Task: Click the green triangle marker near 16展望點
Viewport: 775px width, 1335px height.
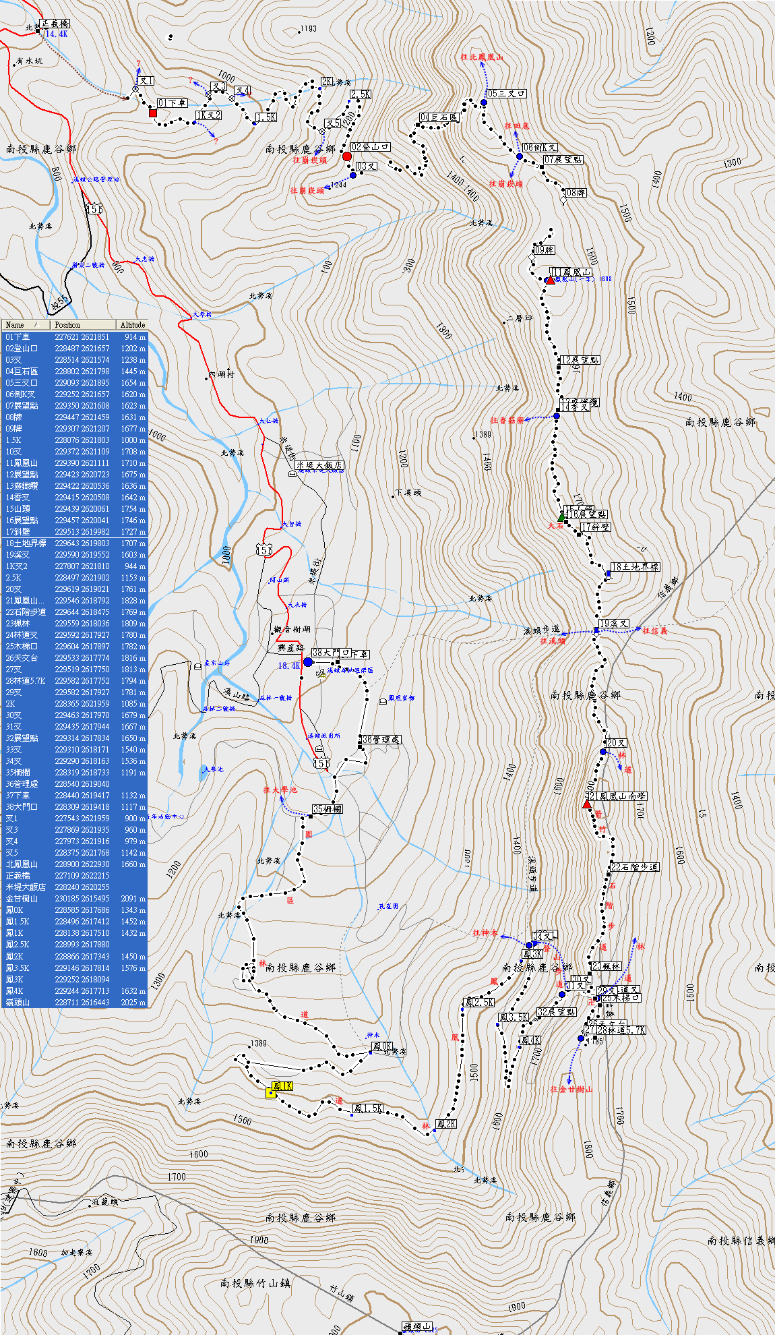Action: click(562, 517)
